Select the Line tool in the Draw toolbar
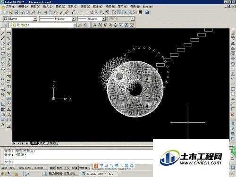The width and height of the screenshot is (236, 177). pos(3,33)
